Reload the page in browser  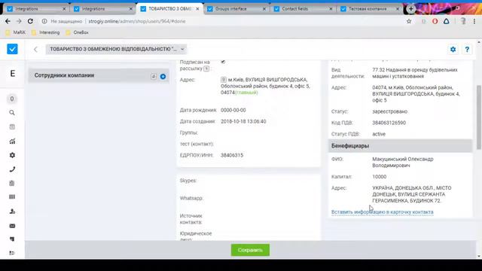point(30,21)
